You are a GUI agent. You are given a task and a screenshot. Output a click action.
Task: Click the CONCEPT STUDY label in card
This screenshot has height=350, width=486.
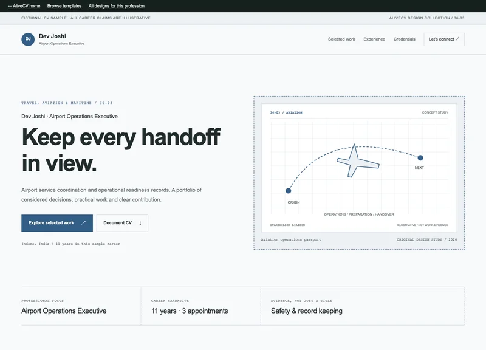[435, 112]
